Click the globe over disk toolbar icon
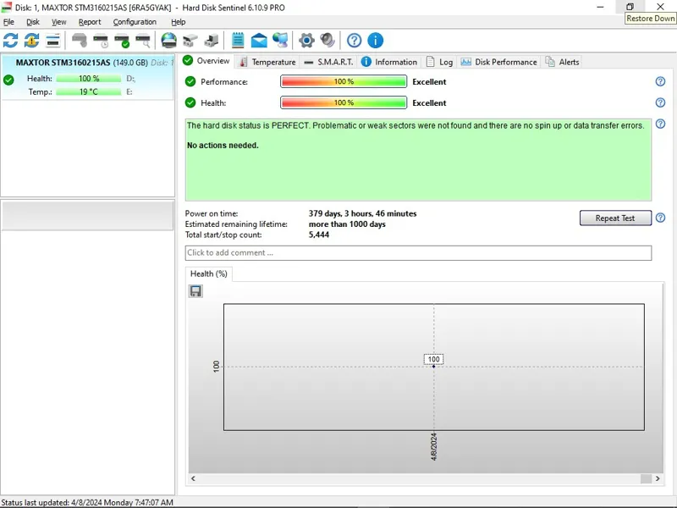 pyautogui.click(x=168, y=41)
